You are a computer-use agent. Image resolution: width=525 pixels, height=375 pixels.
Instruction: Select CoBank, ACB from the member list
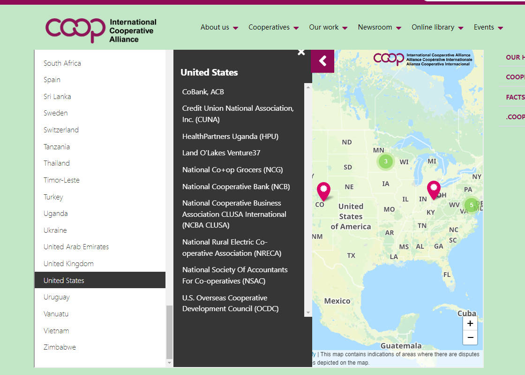(x=203, y=92)
